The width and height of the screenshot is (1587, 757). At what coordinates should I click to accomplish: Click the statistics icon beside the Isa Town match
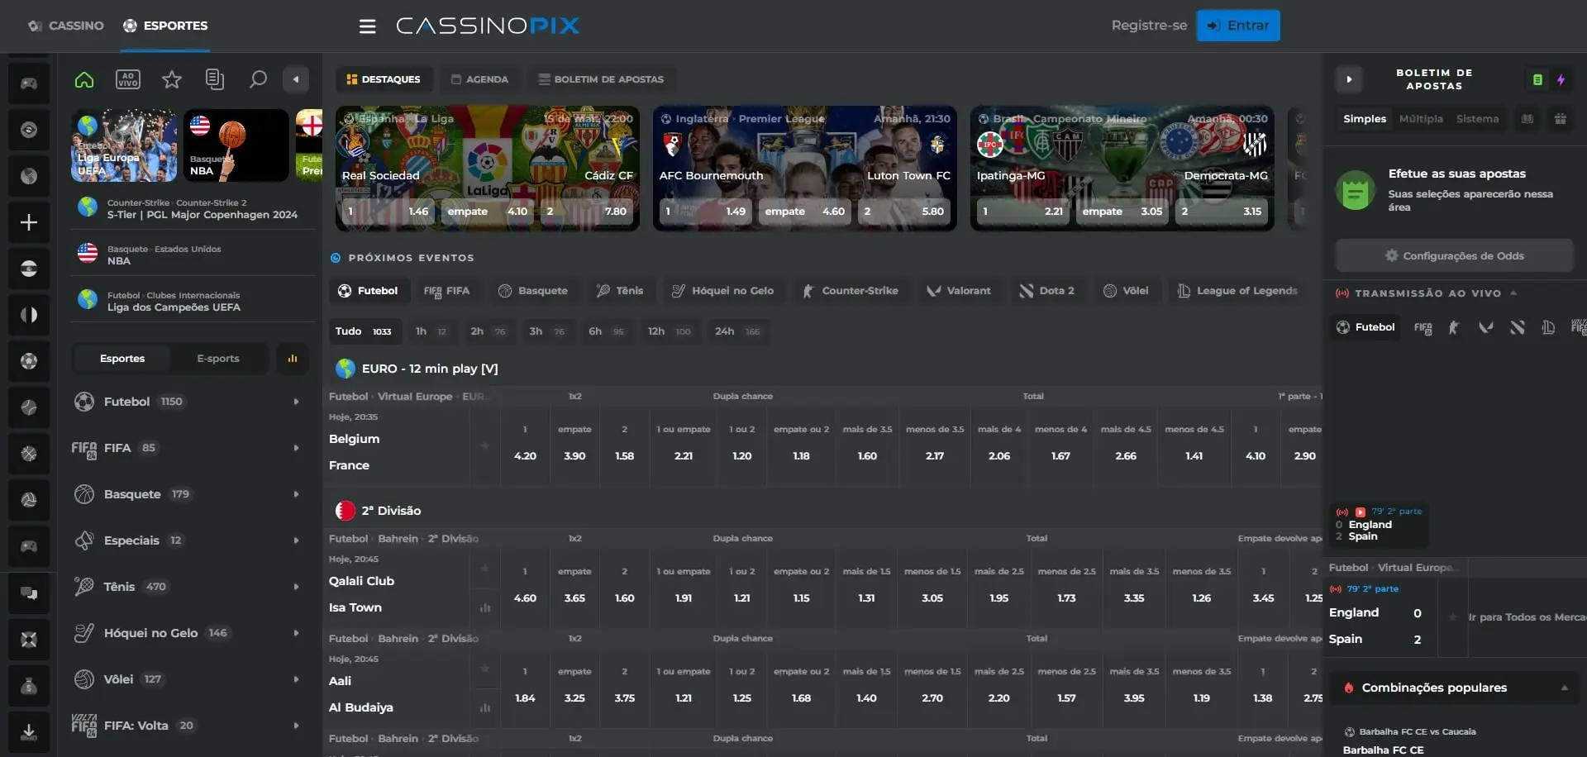coord(486,607)
